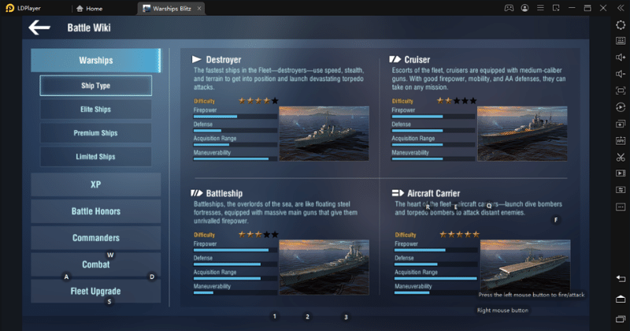Screen dimensions: 630x331
Task: Open the Warships category
Action: [95, 61]
